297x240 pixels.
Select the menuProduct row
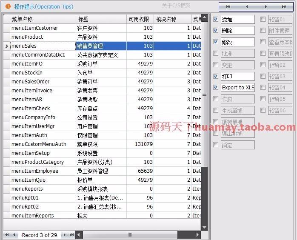102,37
